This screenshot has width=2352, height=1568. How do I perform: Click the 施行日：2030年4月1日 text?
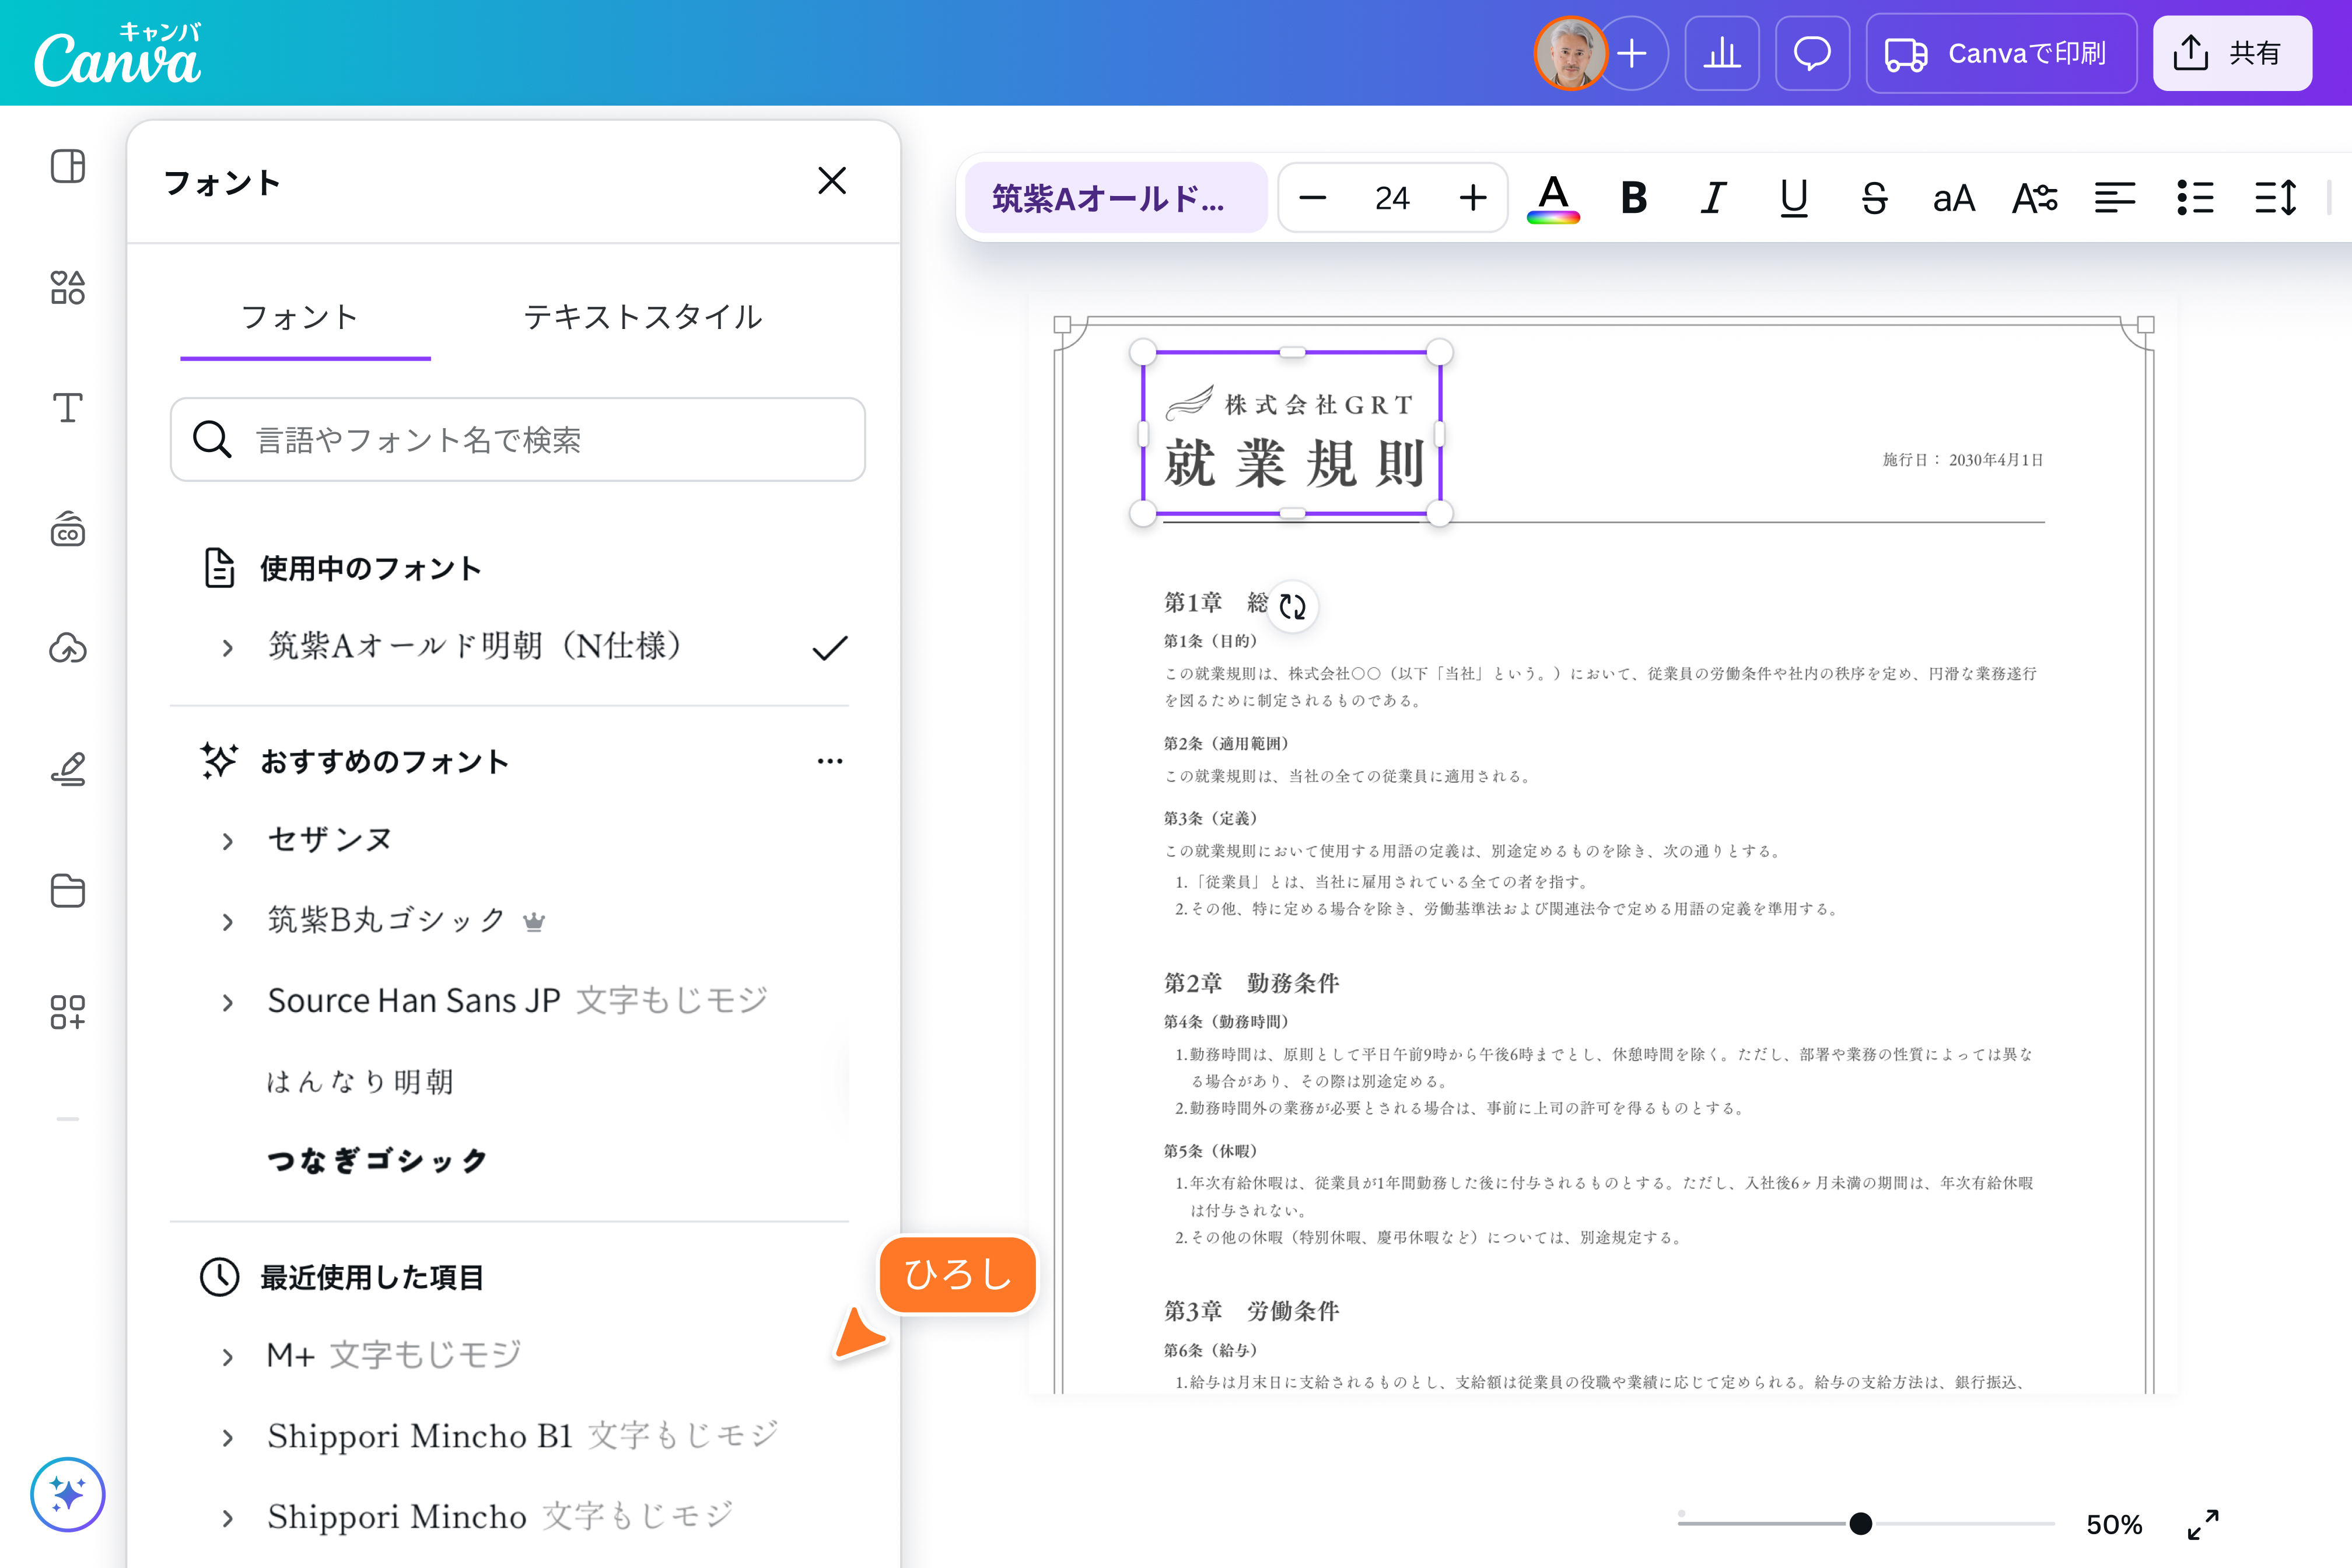pos(1963,460)
